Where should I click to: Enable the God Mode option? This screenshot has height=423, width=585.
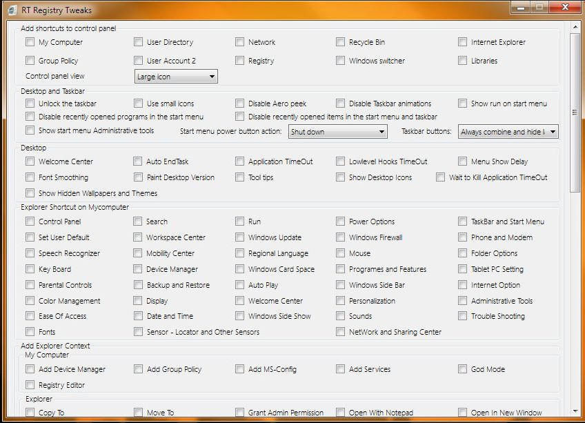coord(461,369)
